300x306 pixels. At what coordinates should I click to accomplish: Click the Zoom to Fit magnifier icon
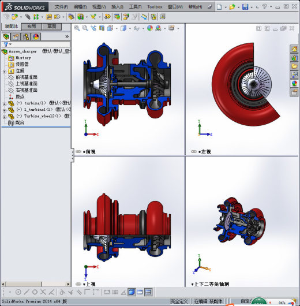pyautogui.click(x=77, y=28)
